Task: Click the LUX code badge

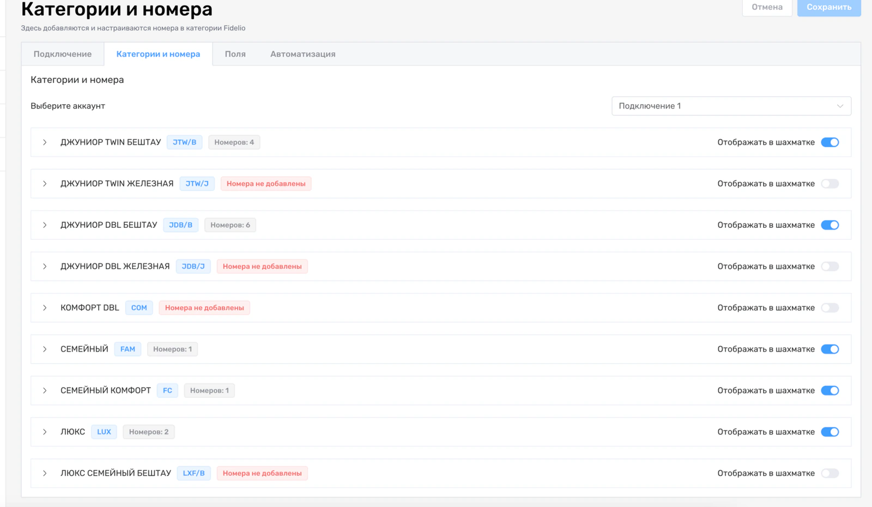Action: [104, 432]
